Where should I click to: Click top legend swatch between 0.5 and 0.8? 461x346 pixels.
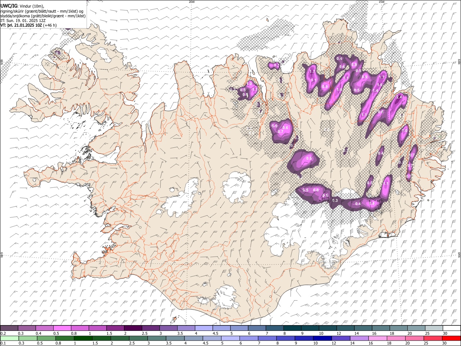coord(62,328)
